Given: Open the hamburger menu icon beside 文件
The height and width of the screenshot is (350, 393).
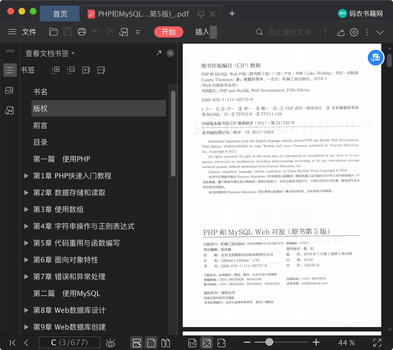Looking at the screenshot, I should point(12,32).
